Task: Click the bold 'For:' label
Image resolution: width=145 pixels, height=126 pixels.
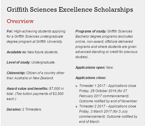Action: [x=10, y=31]
